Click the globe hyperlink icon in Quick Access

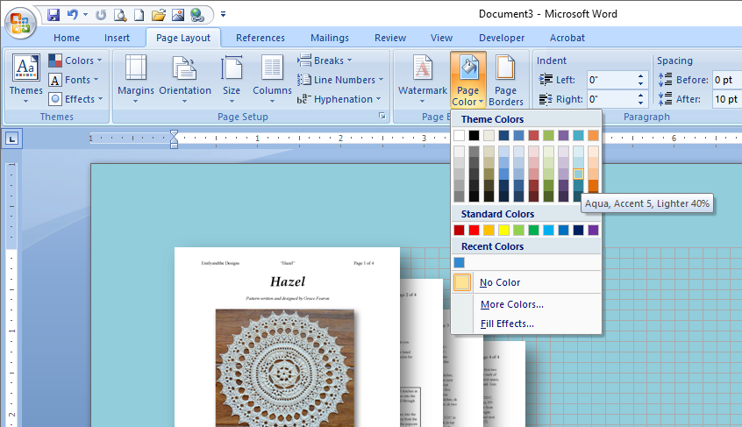click(x=196, y=15)
